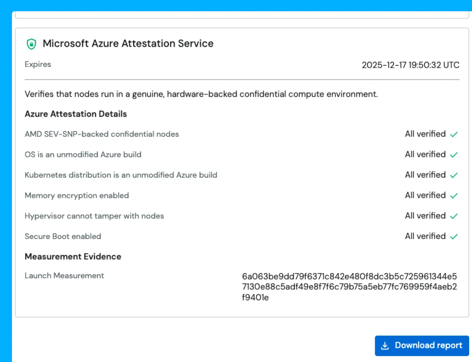The height and width of the screenshot is (362, 472).
Task: Click Kubernetes distribution is an unmodified Azure build
Action: [121, 175]
